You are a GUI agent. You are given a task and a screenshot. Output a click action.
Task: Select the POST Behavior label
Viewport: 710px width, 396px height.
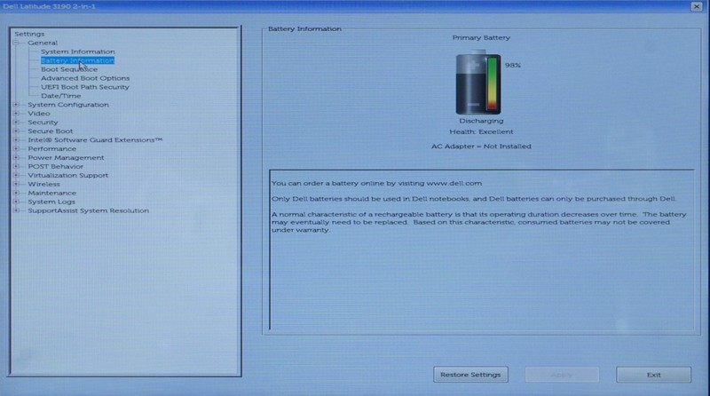coord(56,166)
